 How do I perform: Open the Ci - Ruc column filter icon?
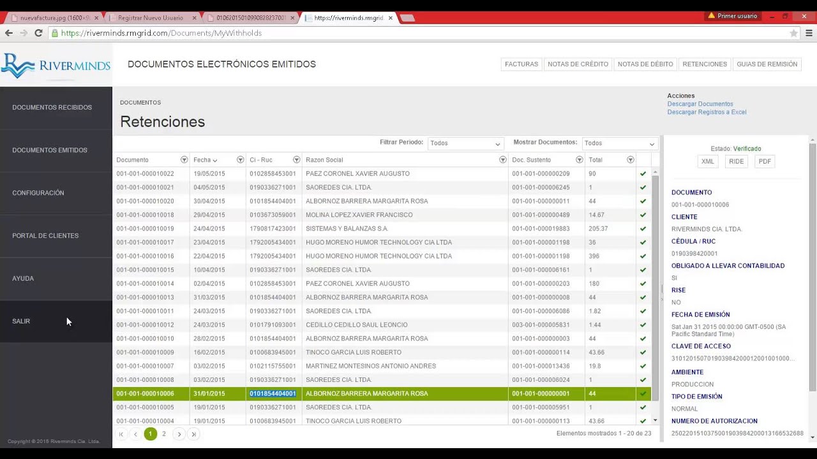pyautogui.click(x=296, y=160)
